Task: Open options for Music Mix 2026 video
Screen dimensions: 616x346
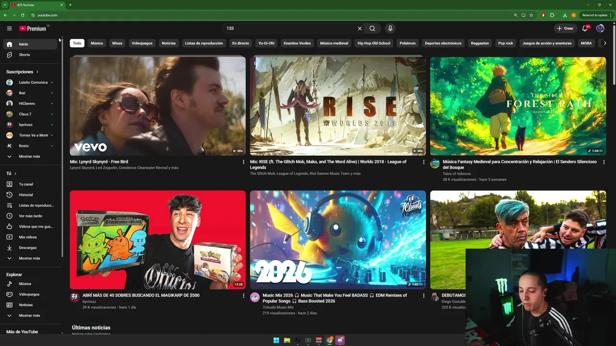Action: point(424,296)
